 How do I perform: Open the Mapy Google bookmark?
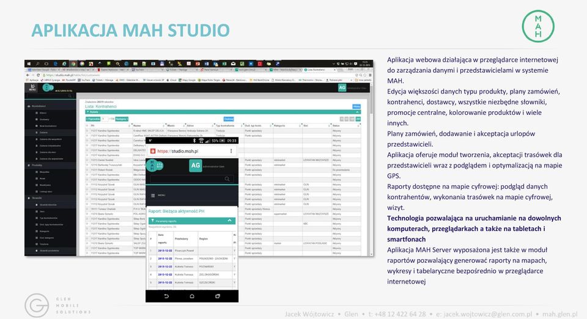tap(187, 80)
